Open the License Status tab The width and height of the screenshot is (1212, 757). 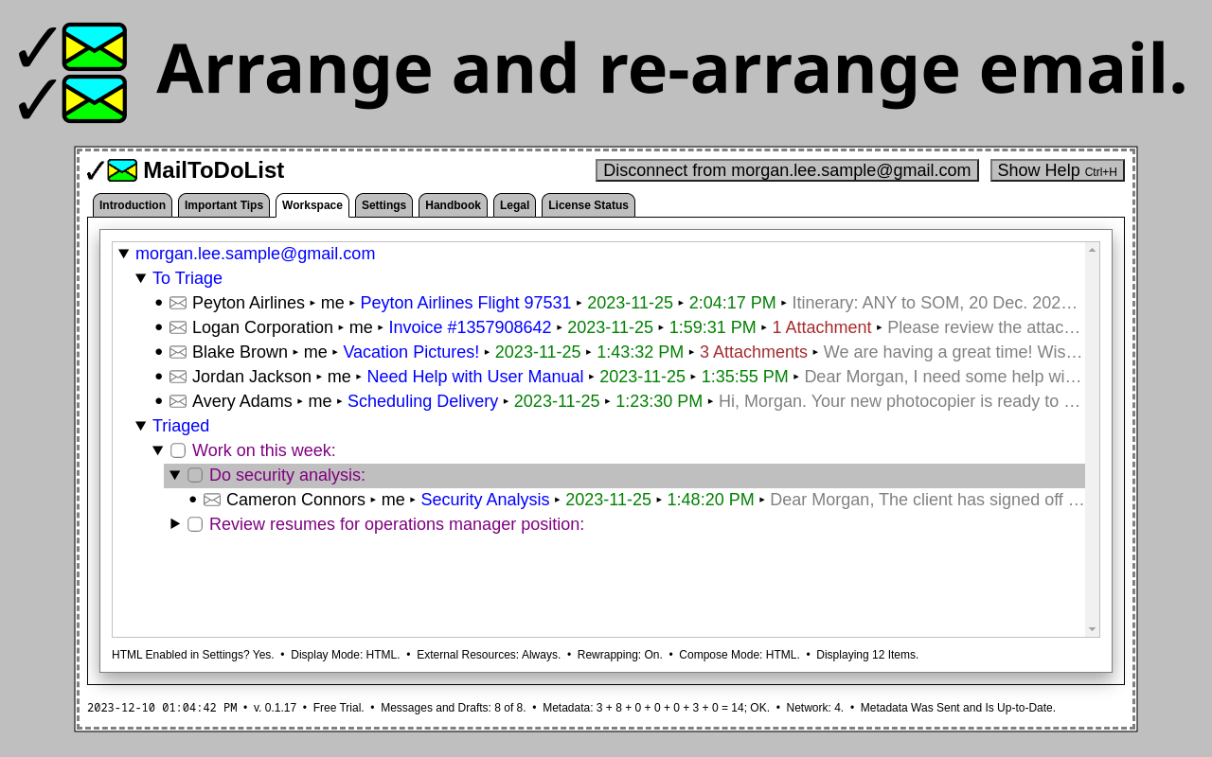(588, 205)
